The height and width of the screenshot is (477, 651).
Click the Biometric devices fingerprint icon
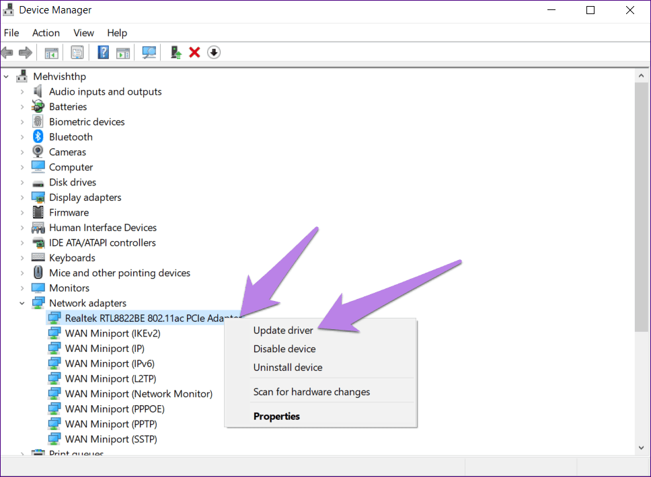click(x=38, y=122)
